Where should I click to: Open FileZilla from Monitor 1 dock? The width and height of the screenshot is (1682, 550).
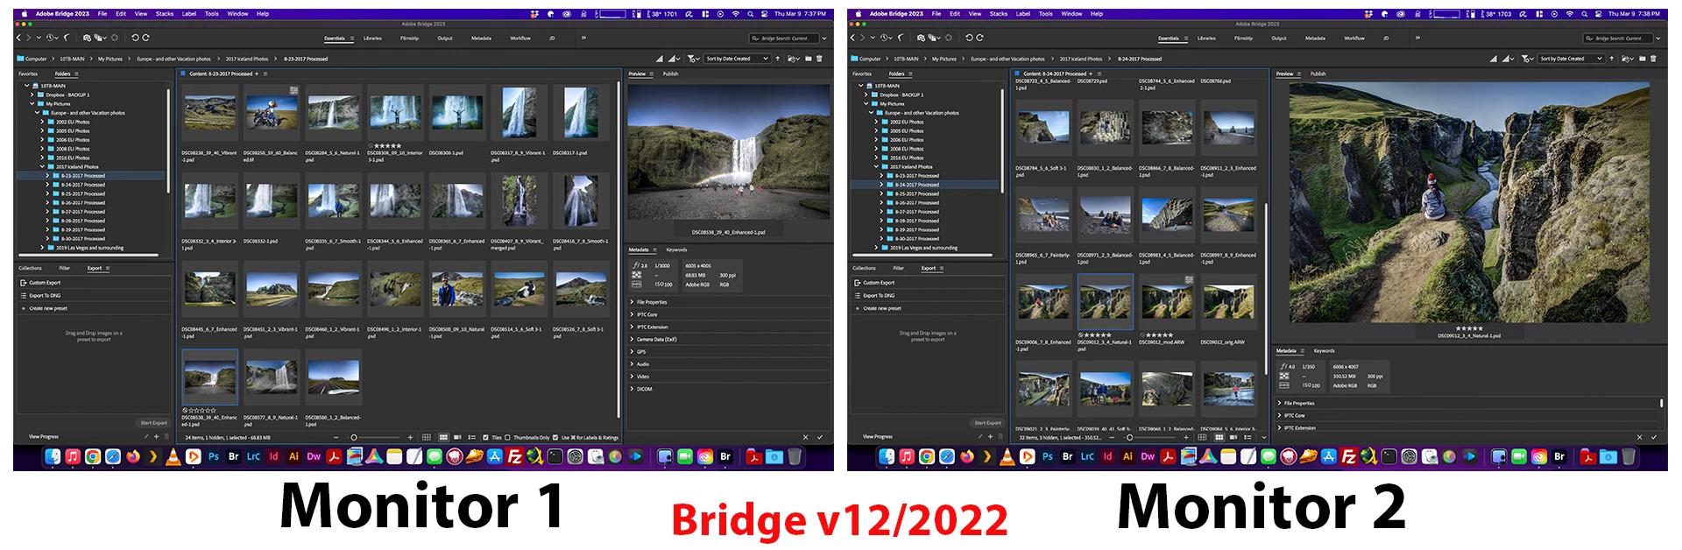[x=515, y=456]
